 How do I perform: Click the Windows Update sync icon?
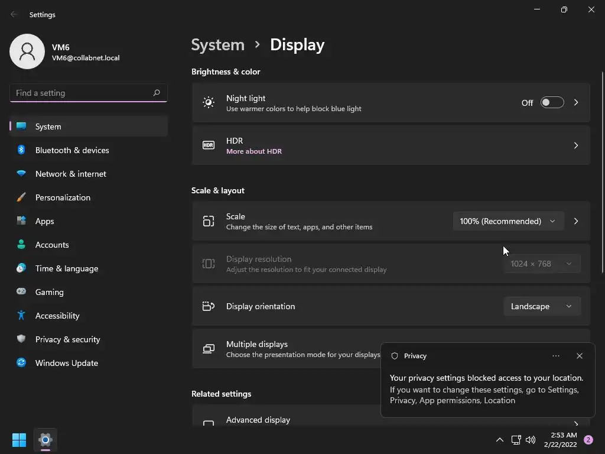coord(21,363)
